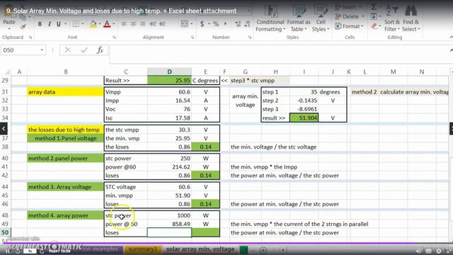Click the Clear eraser icon
Image resolution: width=453 pixels, height=255 pixels.
click(374, 26)
